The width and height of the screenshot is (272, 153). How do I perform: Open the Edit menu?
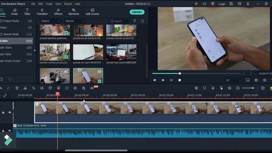click(40, 4)
